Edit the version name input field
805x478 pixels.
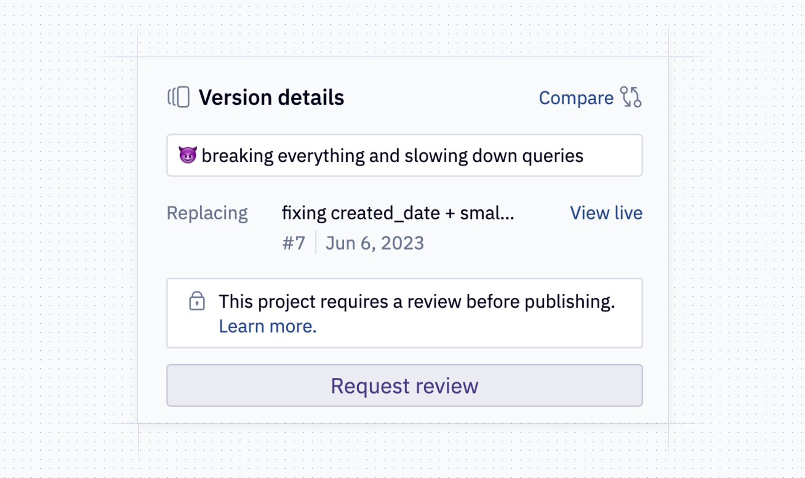pyautogui.click(x=405, y=155)
